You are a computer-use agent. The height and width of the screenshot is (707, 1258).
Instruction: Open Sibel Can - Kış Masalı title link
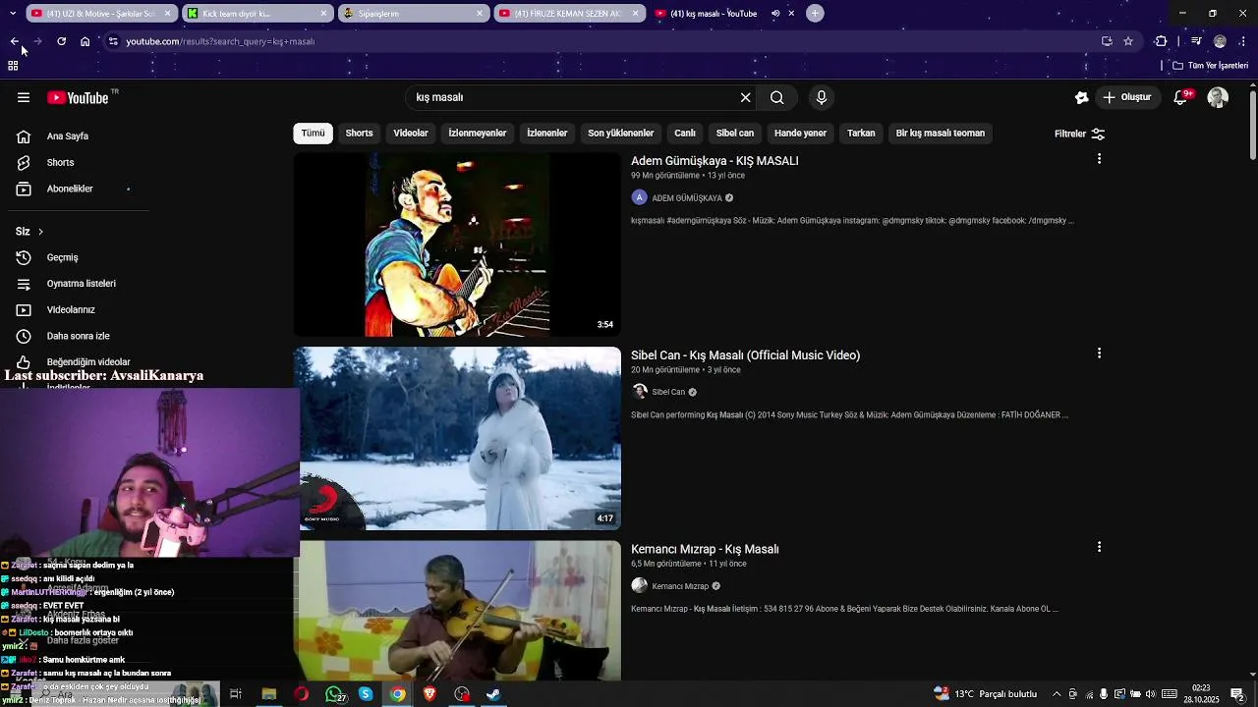coord(745,355)
